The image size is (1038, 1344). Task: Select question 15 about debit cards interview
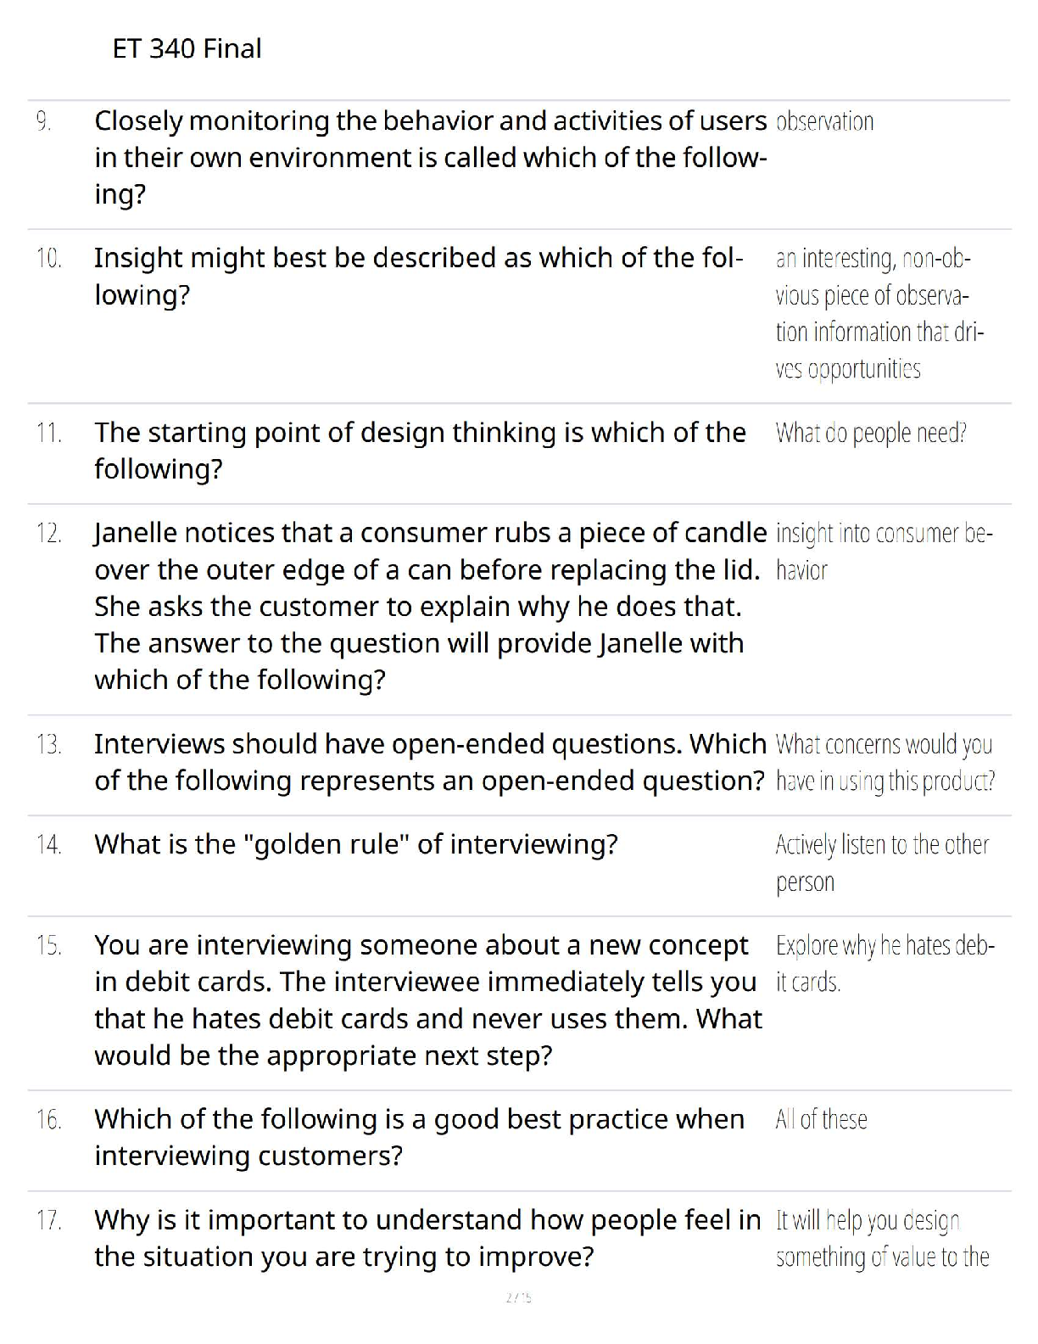[428, 1000]
